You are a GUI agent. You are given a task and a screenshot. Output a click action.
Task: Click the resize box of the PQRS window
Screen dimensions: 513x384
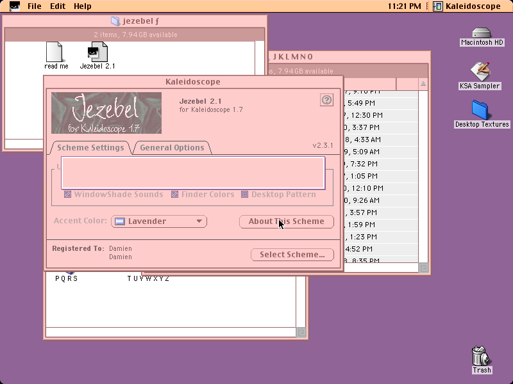301,332
